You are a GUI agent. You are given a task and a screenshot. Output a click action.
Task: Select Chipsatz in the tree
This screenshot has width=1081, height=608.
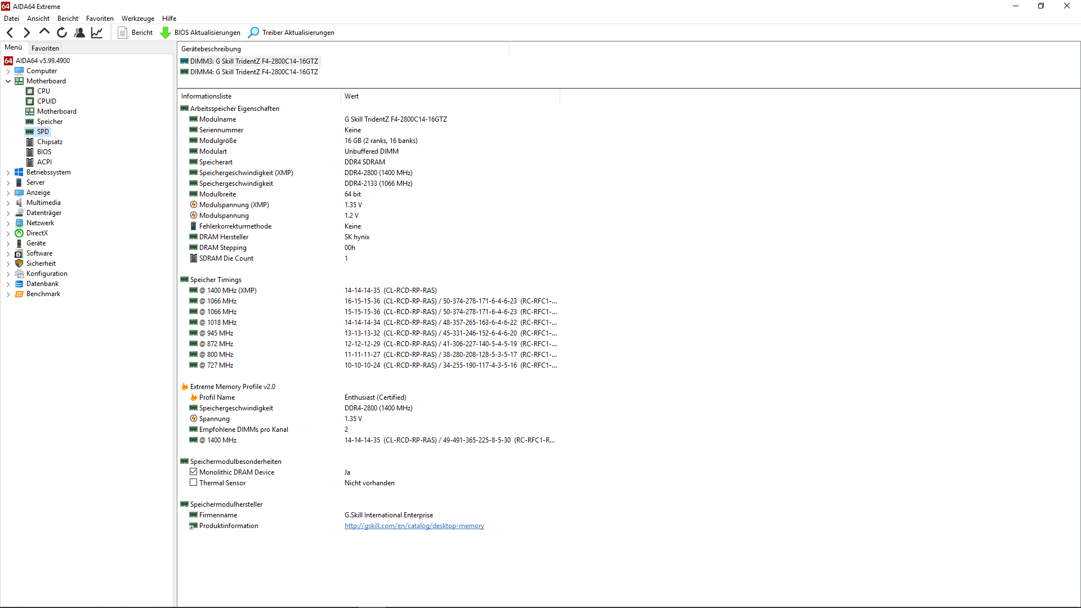(50, 142)
